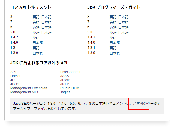Open the JDWP API link
Viewport: 173px width, 128px height.
pyautogui.click(x=65, y=80)
